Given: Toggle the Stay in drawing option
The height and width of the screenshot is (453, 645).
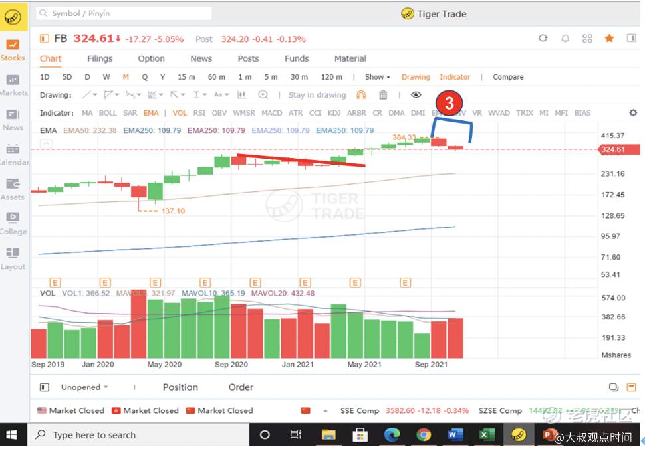Looking at the screenshot, I should pos(317,95).
